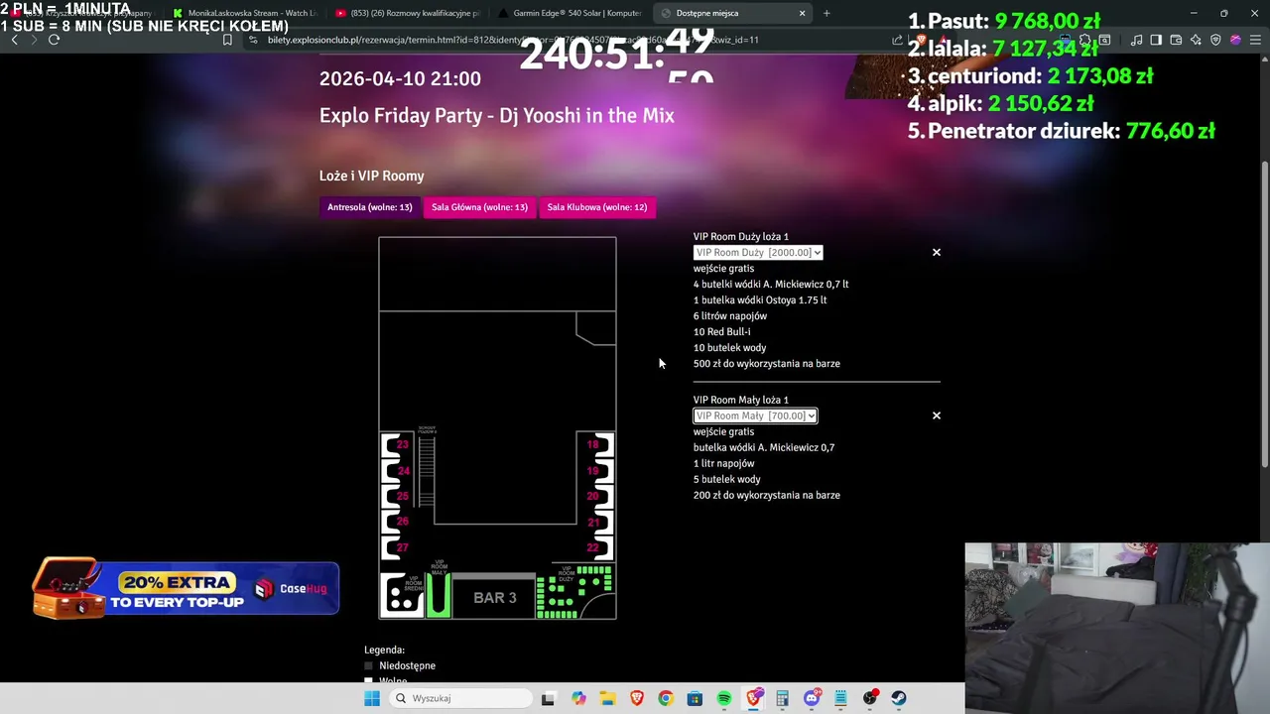Go back to the previous page
Image resolution: width=1270 pixels, height=714 pixels.
[x=14, y=40]
